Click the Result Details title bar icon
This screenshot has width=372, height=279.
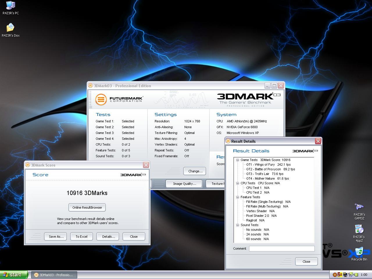228,141
